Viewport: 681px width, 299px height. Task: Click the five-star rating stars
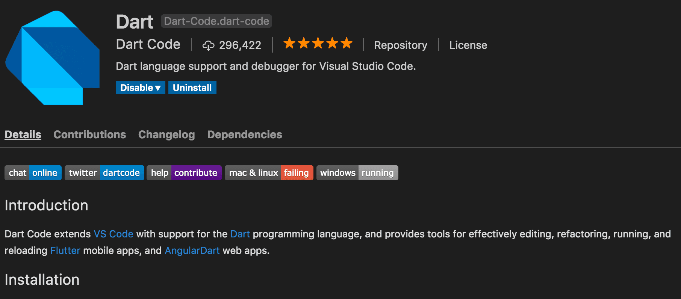click(x=318, y=43)
